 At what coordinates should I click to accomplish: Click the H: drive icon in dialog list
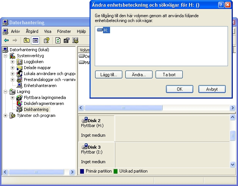100,30
